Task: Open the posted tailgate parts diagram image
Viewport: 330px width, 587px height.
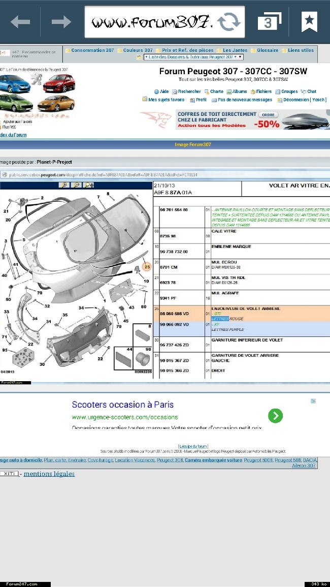Action: pyautogui.click(x=165, y=277)
